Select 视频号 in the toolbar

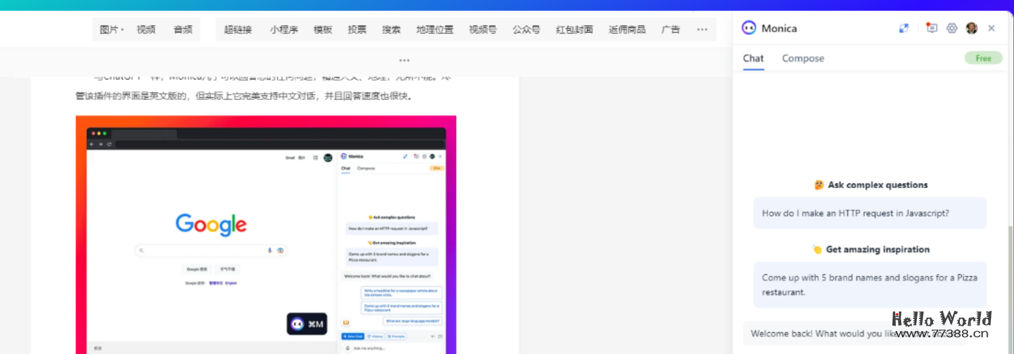483,30
